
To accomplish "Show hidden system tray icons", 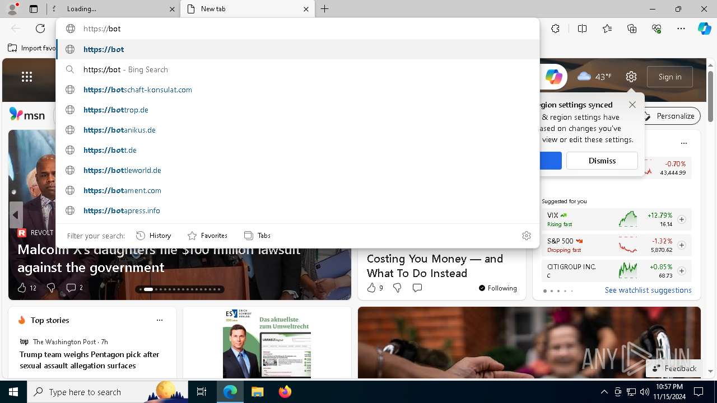I will click(604, 392).
